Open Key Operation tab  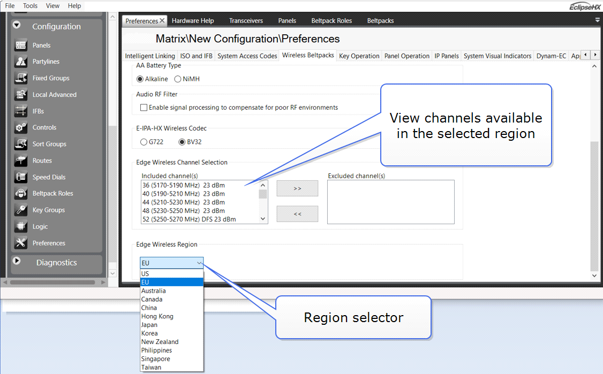359,56
